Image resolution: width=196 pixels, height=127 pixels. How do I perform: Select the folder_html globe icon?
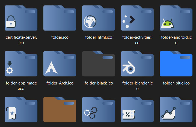click(x=99, y=18)
